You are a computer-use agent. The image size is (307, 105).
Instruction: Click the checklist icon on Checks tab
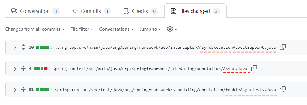point(126,11)
